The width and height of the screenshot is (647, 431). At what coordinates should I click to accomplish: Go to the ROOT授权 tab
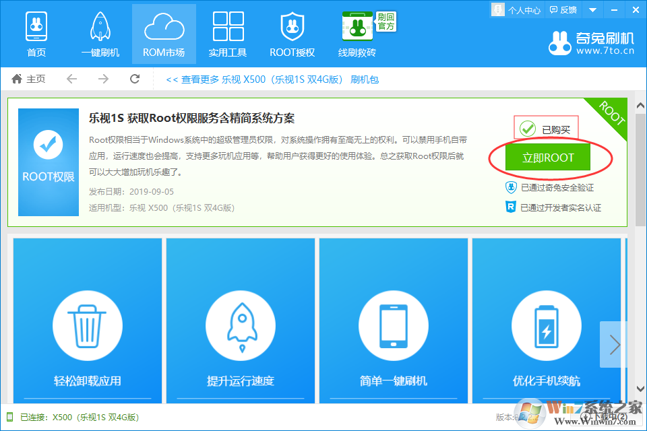coord(292,35)
